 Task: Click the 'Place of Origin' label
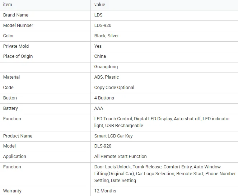click(x=18, y=56)
